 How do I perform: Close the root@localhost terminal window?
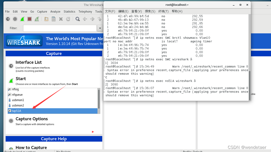tap(247, 5)
